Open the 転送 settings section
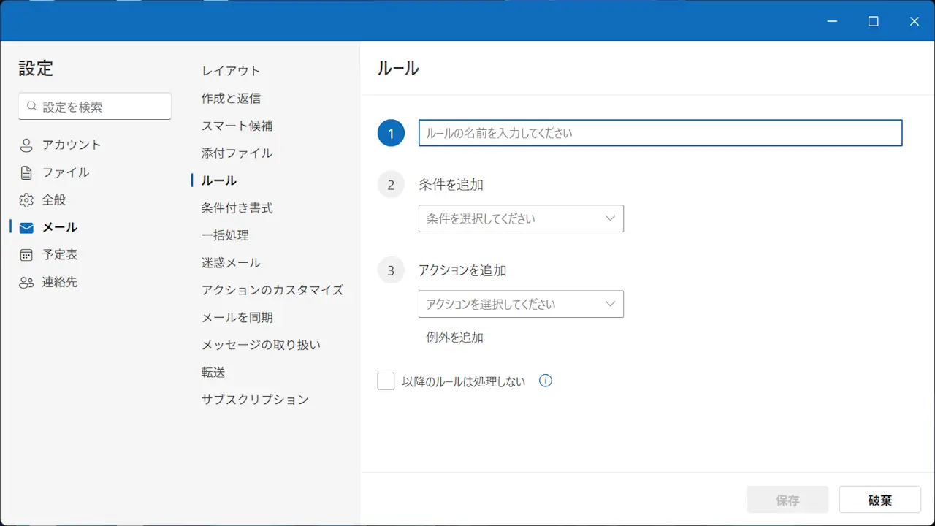The height and width of the screenshot is (526, 935). click(213, 373)
